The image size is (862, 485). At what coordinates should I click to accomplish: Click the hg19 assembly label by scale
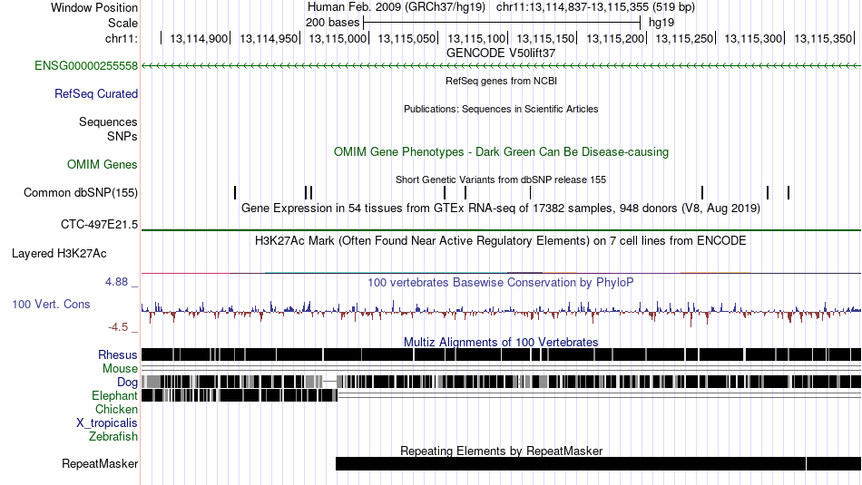click(x=661, y=23)
